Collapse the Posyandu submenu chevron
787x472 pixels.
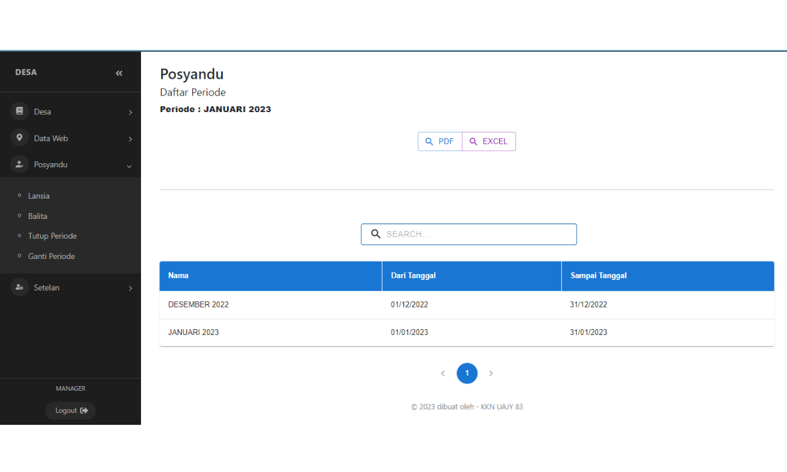pos(129,166)
